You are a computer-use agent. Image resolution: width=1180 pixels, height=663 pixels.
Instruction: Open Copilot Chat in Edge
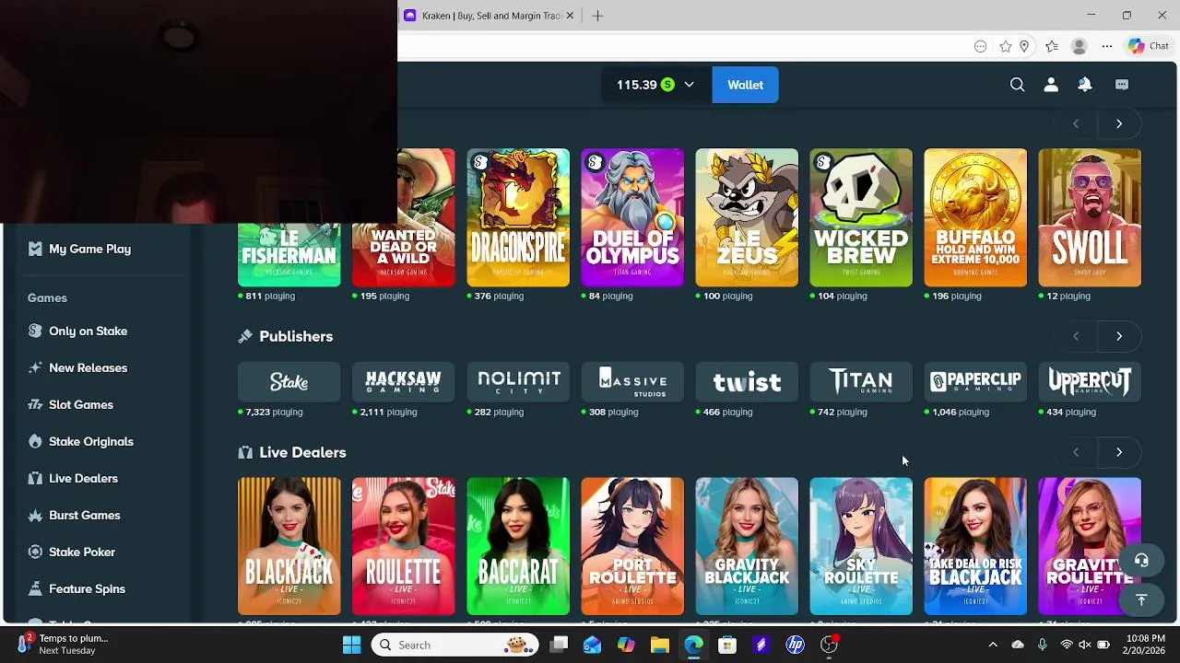1149,46
